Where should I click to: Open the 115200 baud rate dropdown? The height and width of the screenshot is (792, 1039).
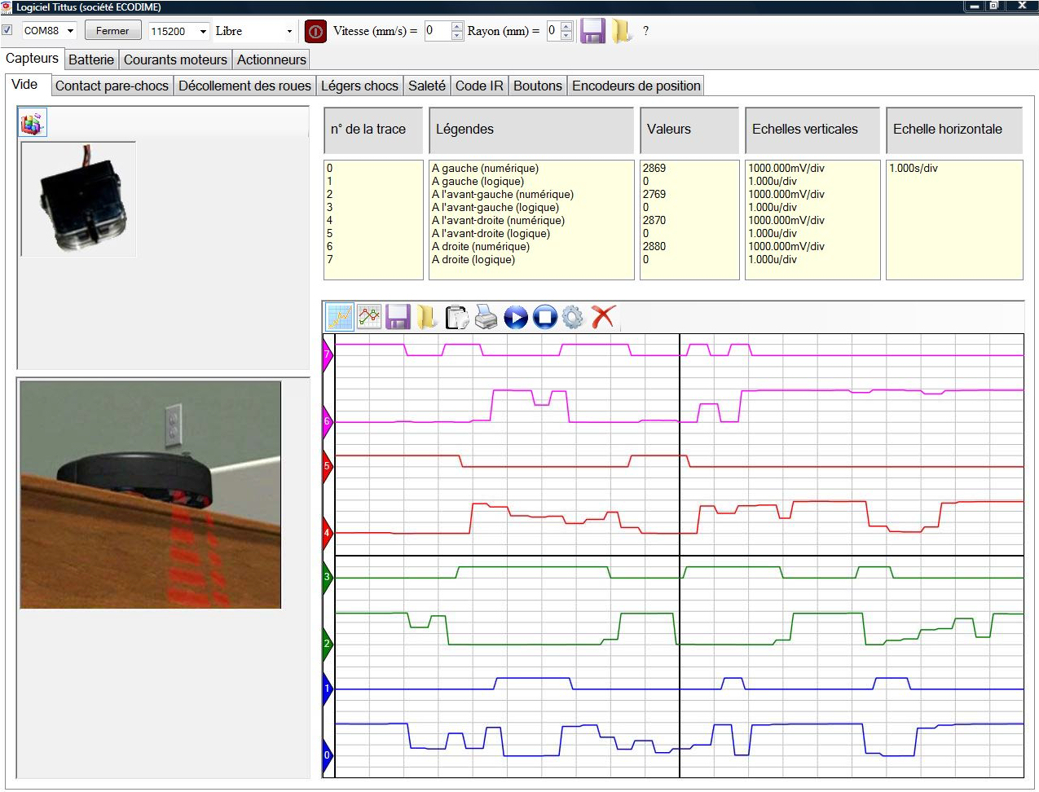point(203,32)
